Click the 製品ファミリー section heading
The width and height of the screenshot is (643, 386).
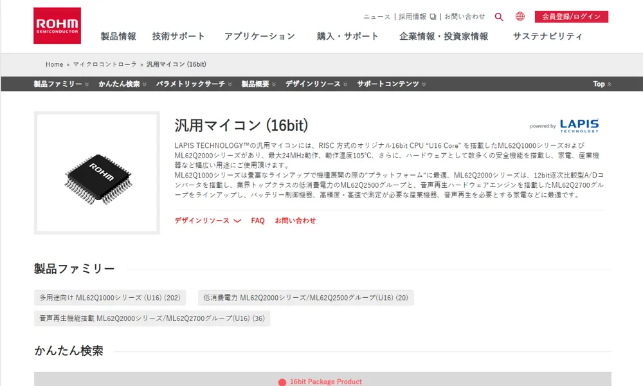click(74, 269)
